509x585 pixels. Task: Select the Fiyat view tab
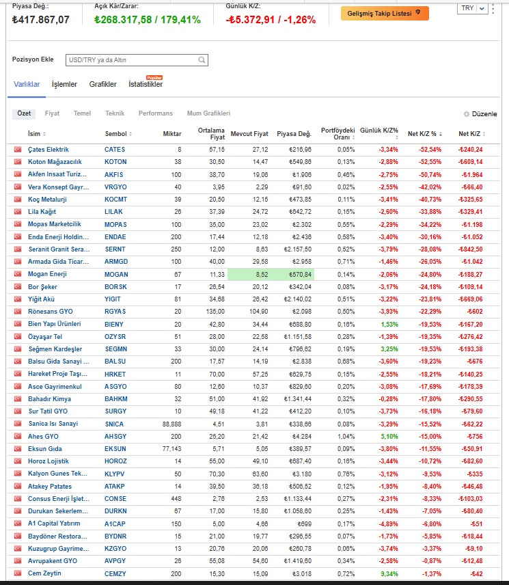[52, 113]
